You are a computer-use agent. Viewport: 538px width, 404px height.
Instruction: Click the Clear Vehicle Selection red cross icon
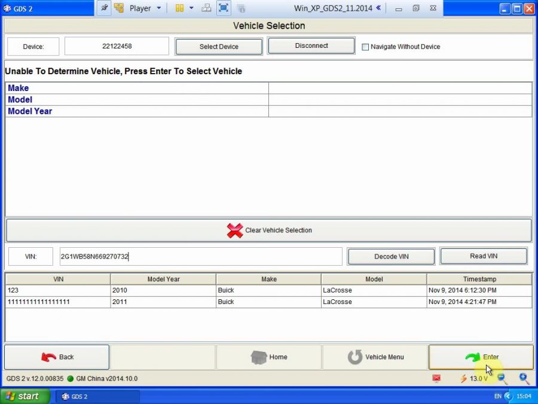pyautogui.click(x=234, y=230)
